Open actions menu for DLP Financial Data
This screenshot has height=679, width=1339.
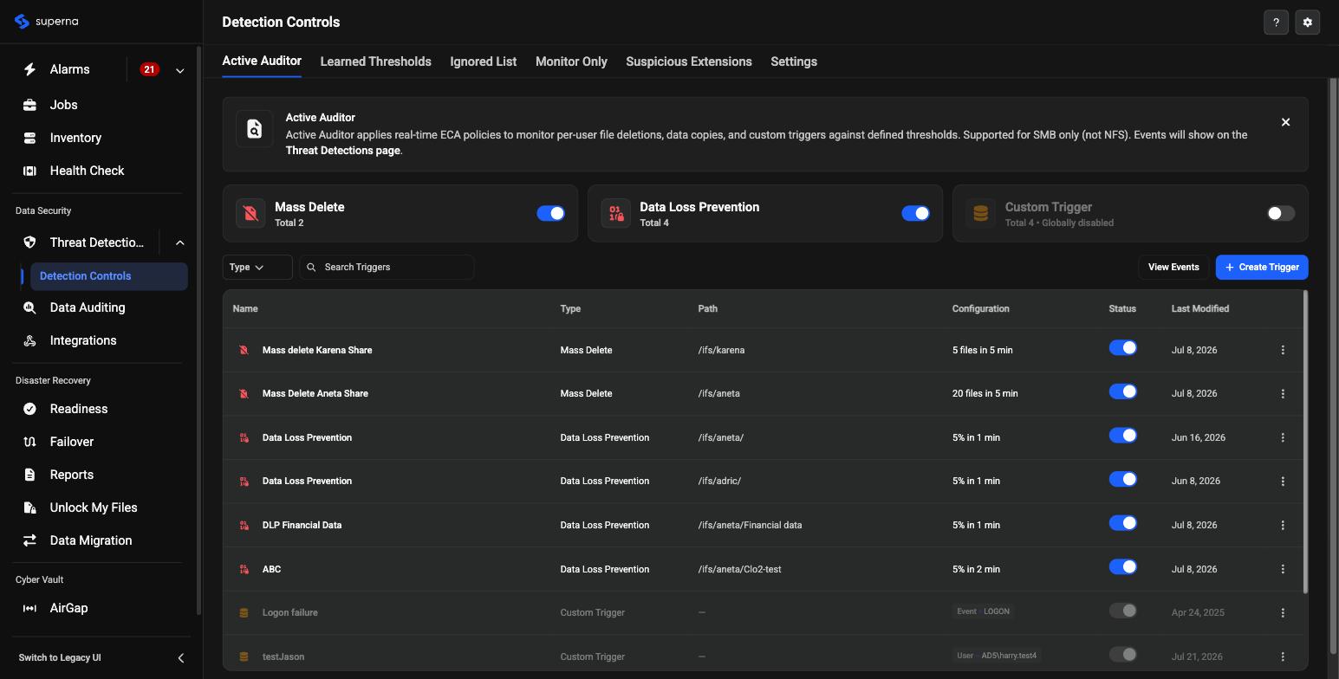(x=1283, y=525)
